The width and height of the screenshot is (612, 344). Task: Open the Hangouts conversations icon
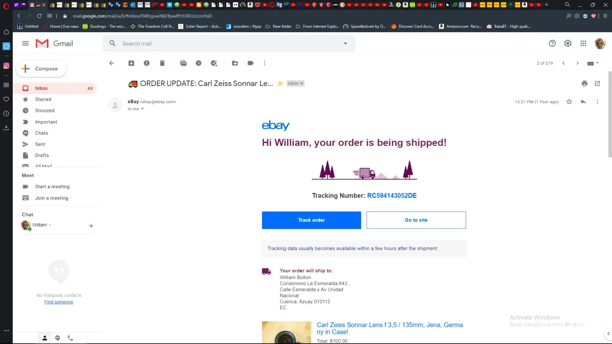(x=57, y=338)
